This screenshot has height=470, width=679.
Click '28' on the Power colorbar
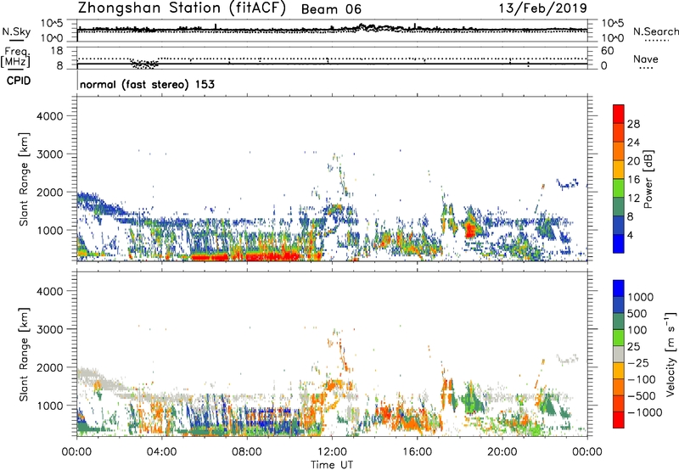[x=633, y=124]
